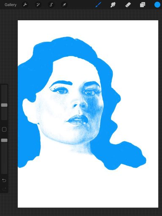Redo using the sidebar redo arrow
Screen dimensions: 162x216
(4, 189)
